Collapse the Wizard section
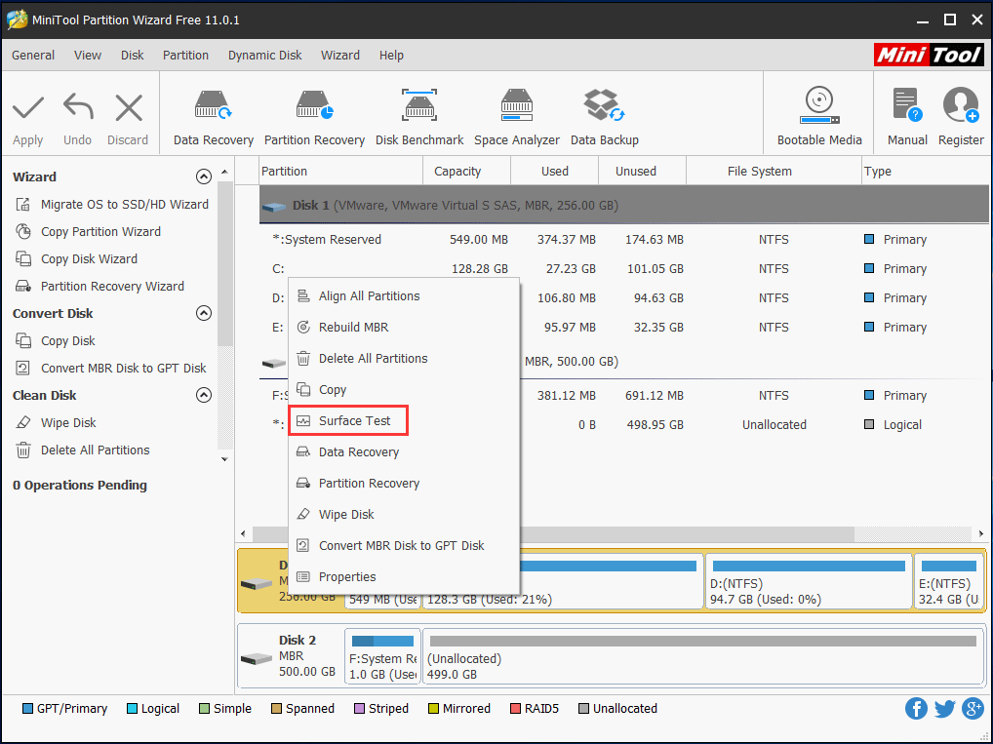This screenshot has height=744, width=993. [x=203, y=176]
